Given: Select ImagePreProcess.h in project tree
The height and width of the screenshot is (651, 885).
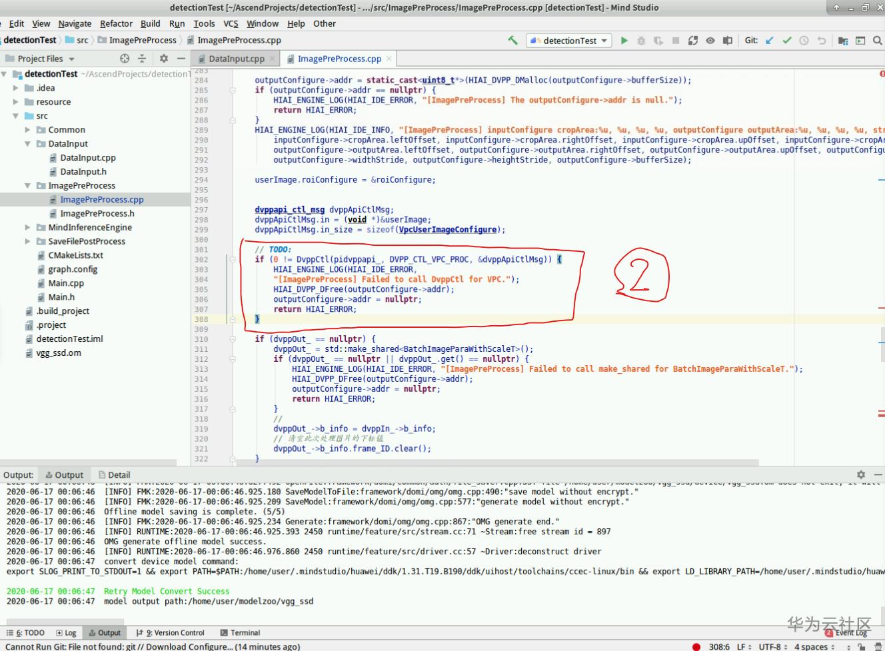Looking at the screenshot, I should coord(97,214).
